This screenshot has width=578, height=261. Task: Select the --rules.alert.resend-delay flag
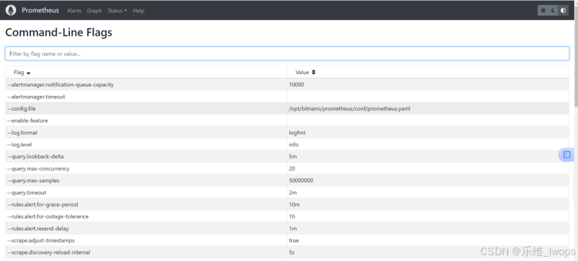[x=38, y=229]
